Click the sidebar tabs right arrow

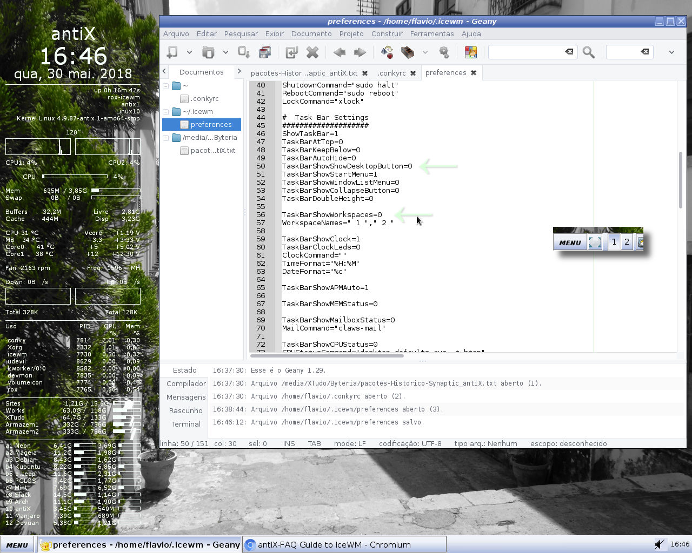pyautogui.click(x=239, y=71)
